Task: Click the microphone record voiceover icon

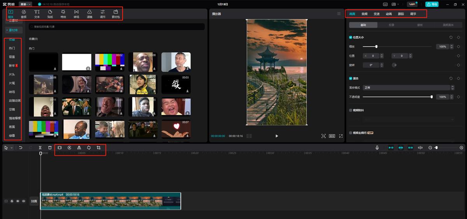Action: click(377, 148)
